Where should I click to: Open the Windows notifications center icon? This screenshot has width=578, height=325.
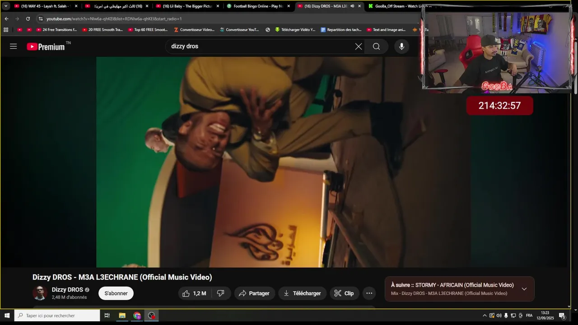pyautogui.click(x=562, y=316)
